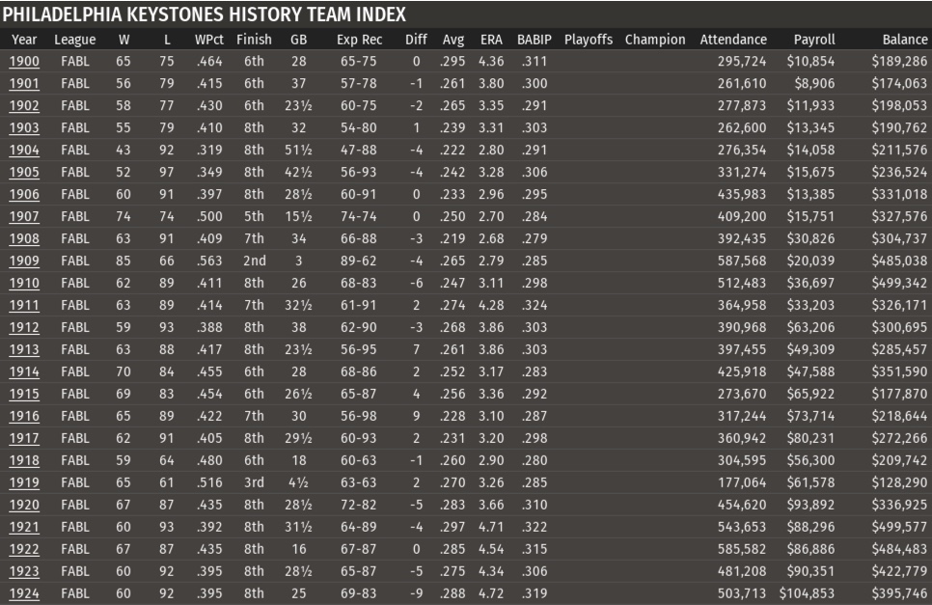Open the 1914 season link
932x605 pixels.
(24, 372)
